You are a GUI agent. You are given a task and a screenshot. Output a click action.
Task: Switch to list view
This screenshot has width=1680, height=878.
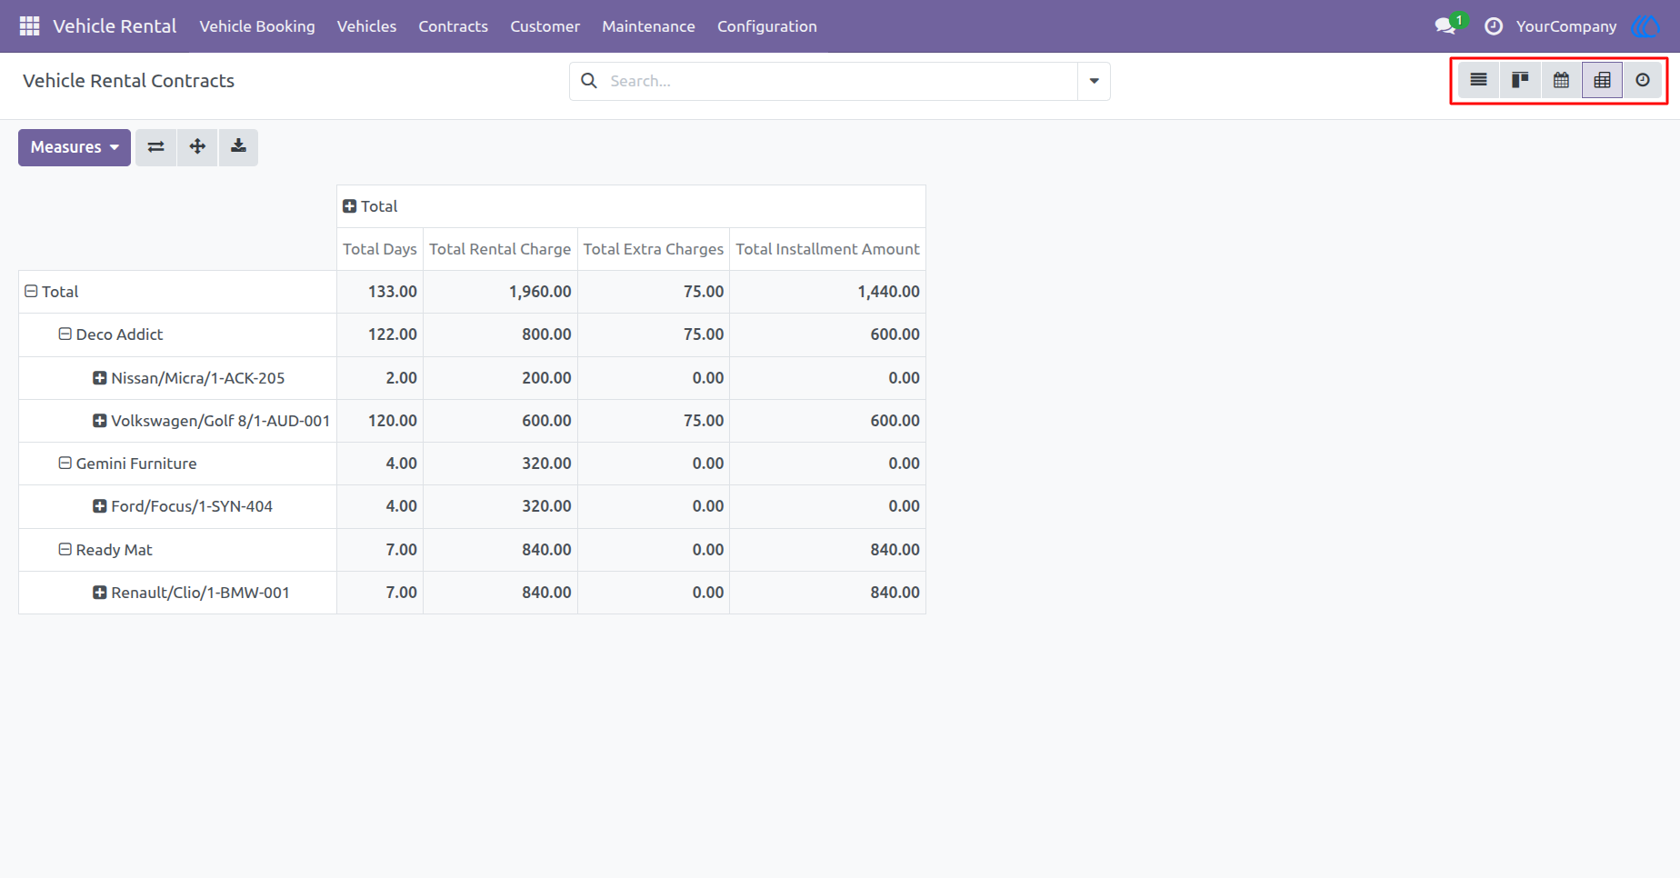click(1479, 80)
